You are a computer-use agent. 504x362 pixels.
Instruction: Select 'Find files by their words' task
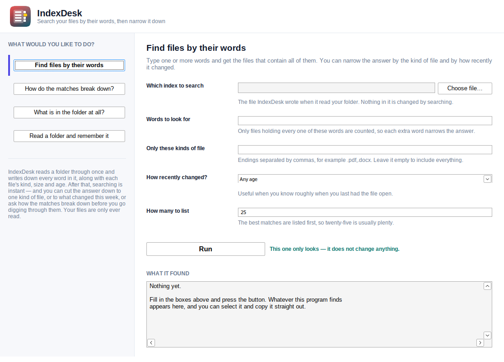click(69, 65)
